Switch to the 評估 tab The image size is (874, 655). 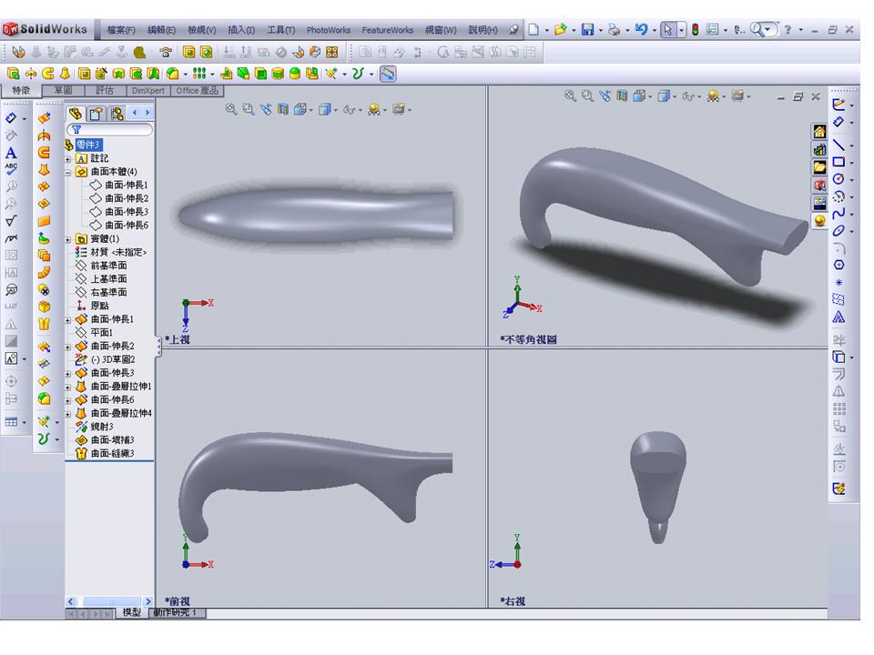point(105,90)
